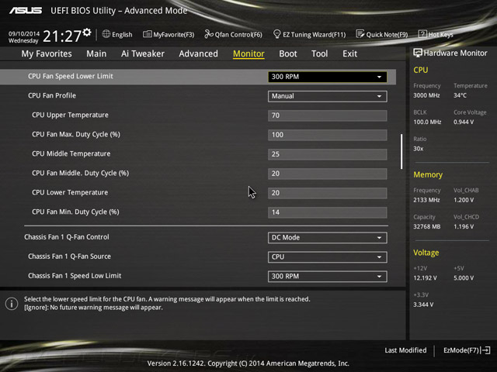
Task: Click the MyFavorite folder icon
Action: [147, 34]
